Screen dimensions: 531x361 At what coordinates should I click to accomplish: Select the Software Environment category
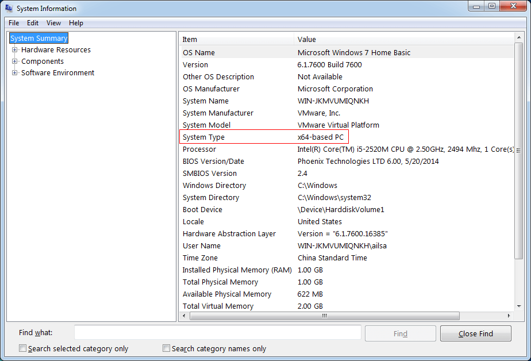point(57,73)
